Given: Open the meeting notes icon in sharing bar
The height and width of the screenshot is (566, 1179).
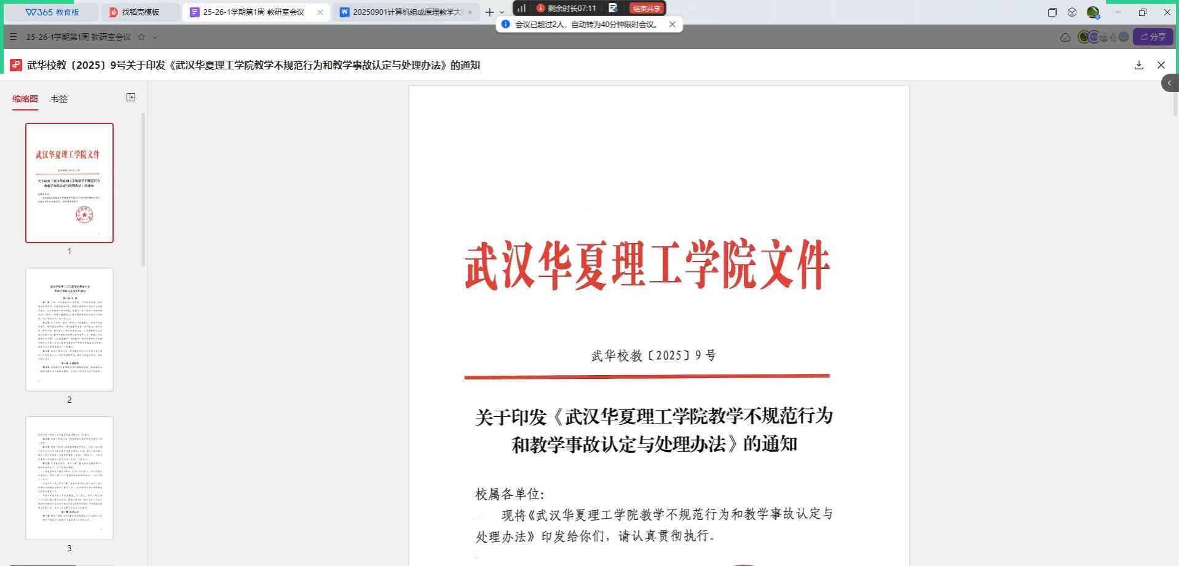Looking at the screenshot, I should coord(613,8).
